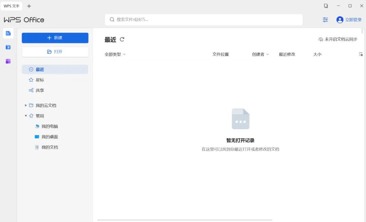Open 我的文档 location
The height and width of the screenshot is (222, 366).
(49, 147)
